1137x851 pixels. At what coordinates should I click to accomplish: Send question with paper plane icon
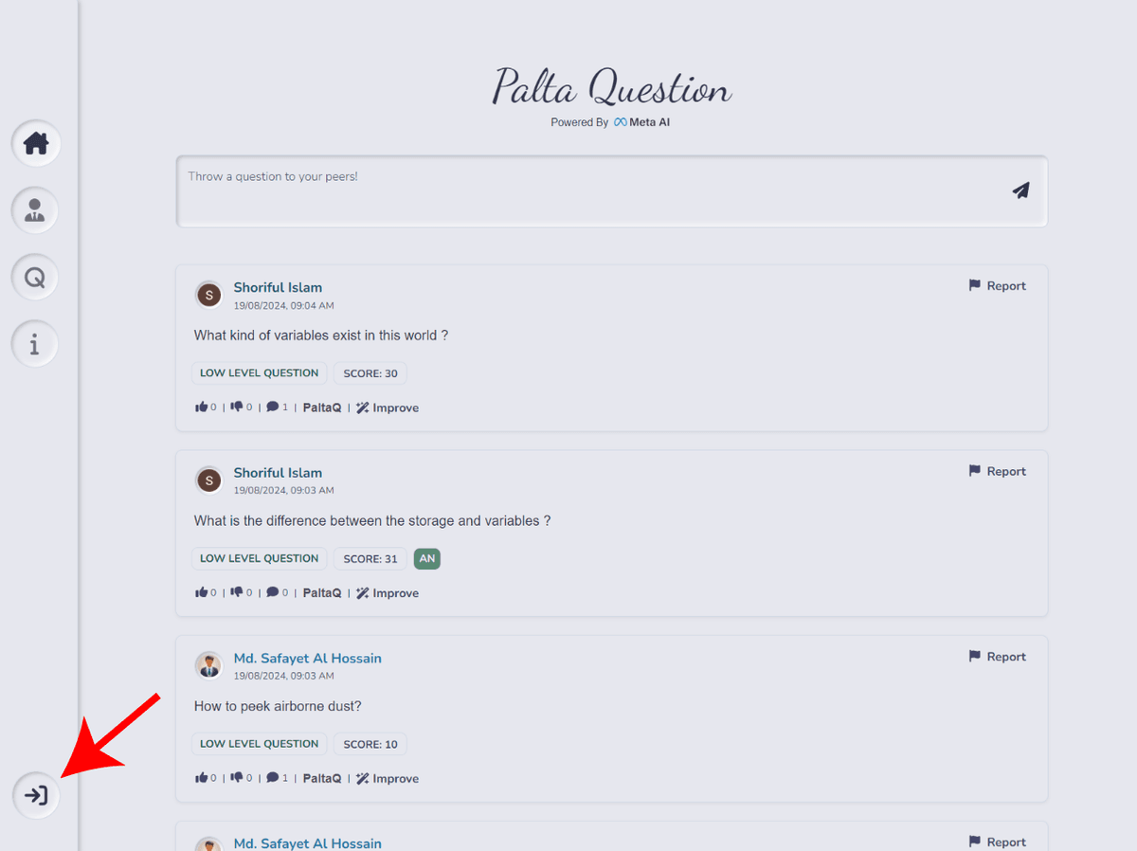click(x=1020, y=190)
